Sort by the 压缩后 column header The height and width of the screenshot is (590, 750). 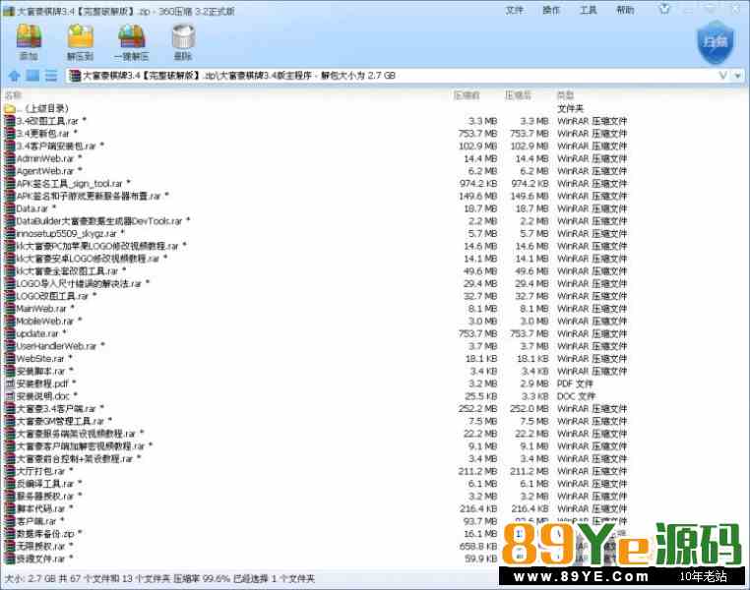click(518, 95)
